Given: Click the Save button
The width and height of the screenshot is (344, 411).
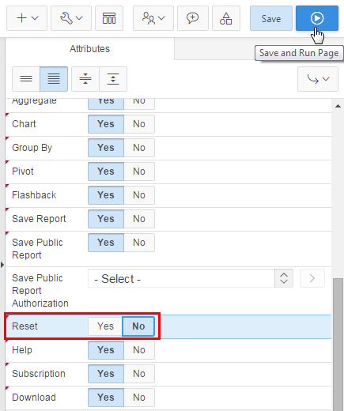Looking at the screenshot, I should [271, 18].
